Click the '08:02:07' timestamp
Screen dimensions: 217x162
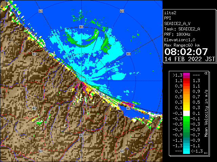(x=186, y=52)
